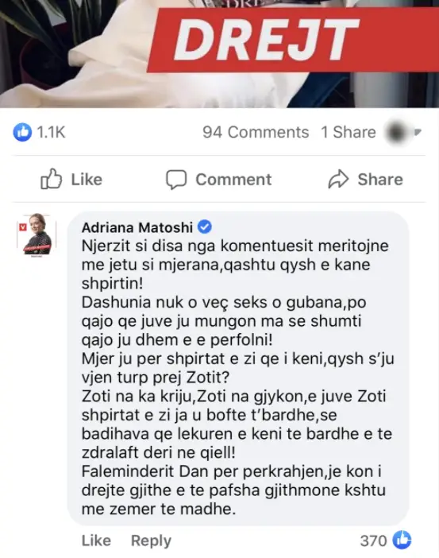439x558 pixels.
Task: Like Adriana Matoshi's comment
Action: [x=96, y=541]
